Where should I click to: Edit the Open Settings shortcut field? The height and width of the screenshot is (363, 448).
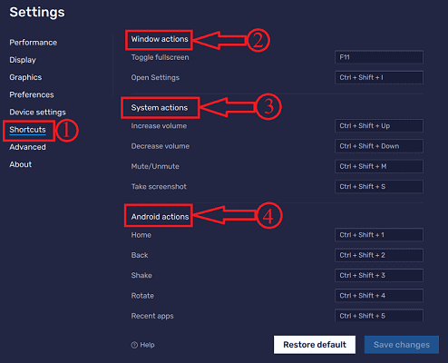pyautogui.click(x=379, y=77)
